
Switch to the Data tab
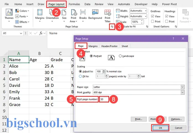click(x=88, y=4)
